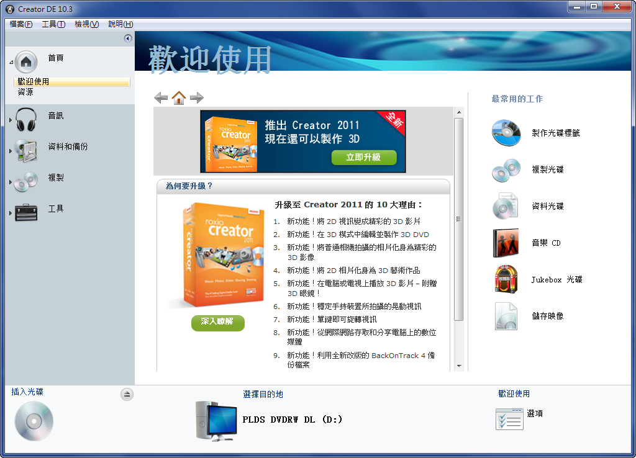Image resolution: width=636 pixels, height=458 pixels.
Task: Click the vertical scrollbar thumb
Action: pyautogui.click(x=459, y=219)
